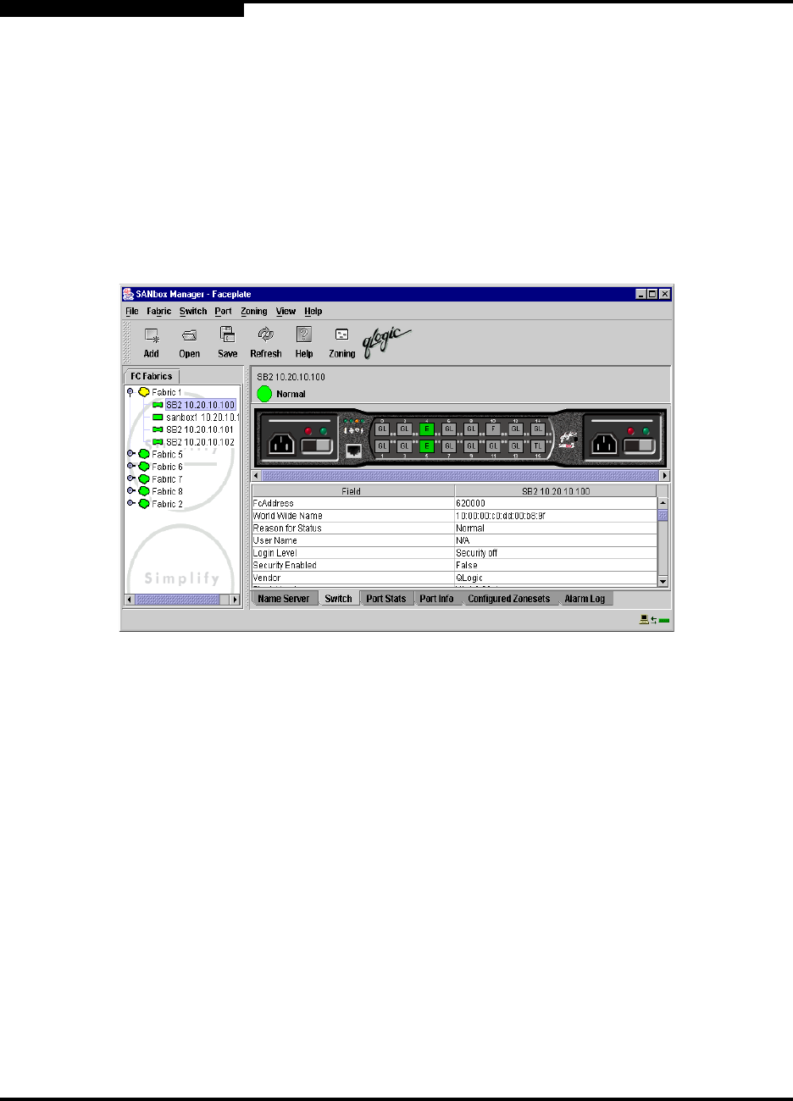Select green E port 5 on the faceplate
793x1101 pixels.
click(427, 445)
